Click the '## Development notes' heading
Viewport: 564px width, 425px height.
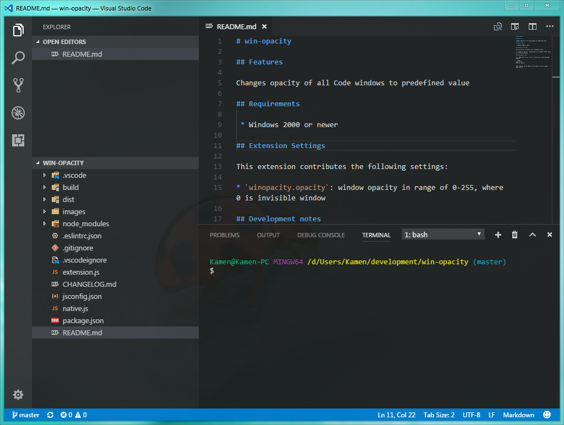pyautogui.click(x=278, y=219)
